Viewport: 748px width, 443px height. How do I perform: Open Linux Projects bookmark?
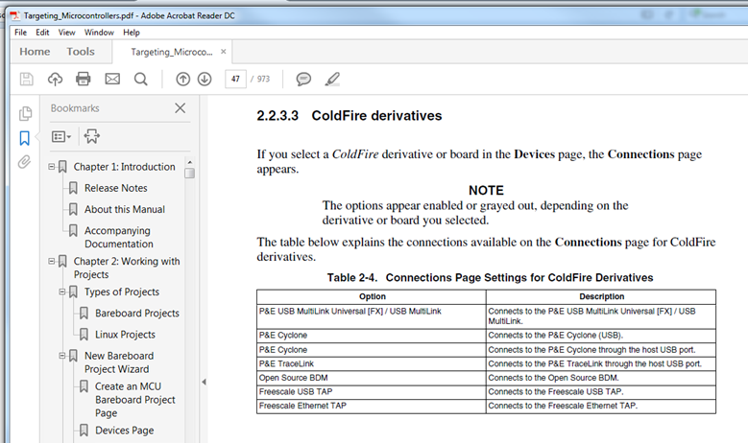(x=125, y=335)
